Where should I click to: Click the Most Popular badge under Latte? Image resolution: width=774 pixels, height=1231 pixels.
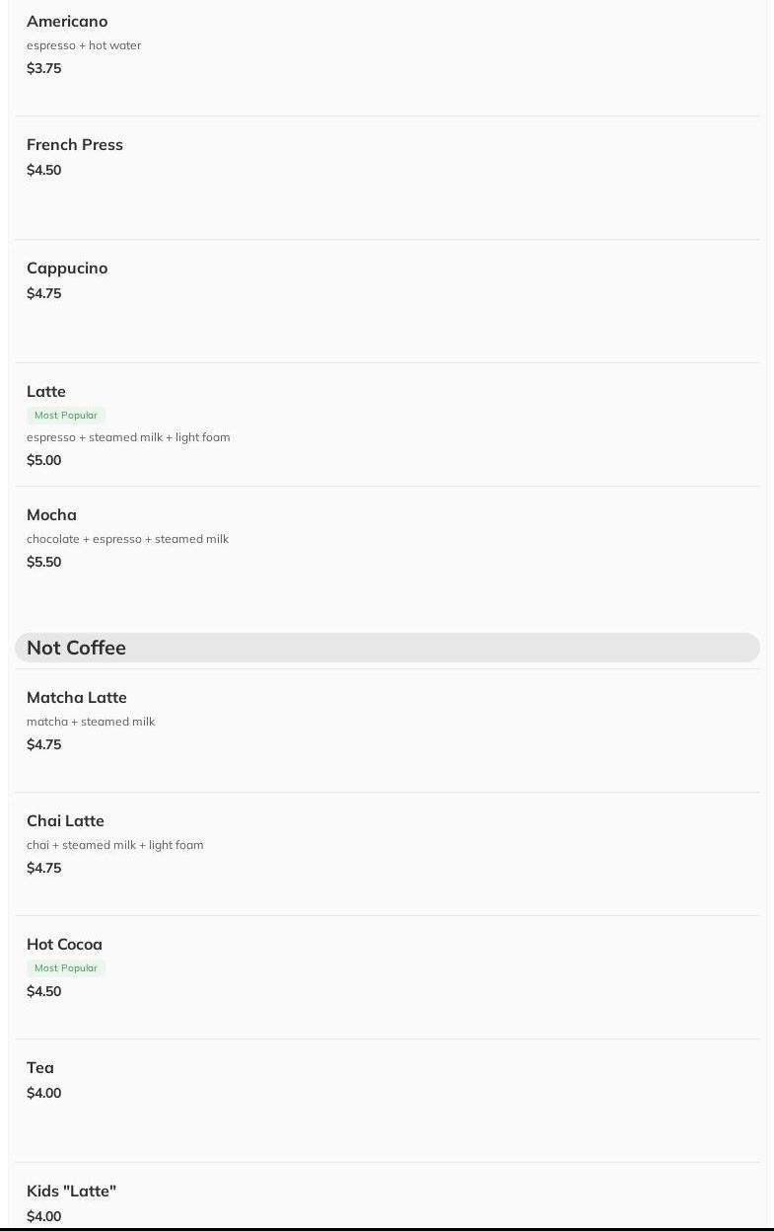point(66,416)
